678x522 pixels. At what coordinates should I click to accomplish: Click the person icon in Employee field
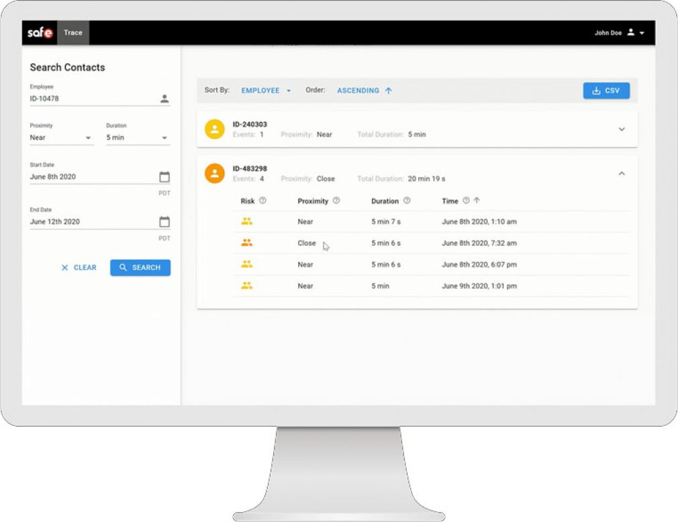point(164,99)
